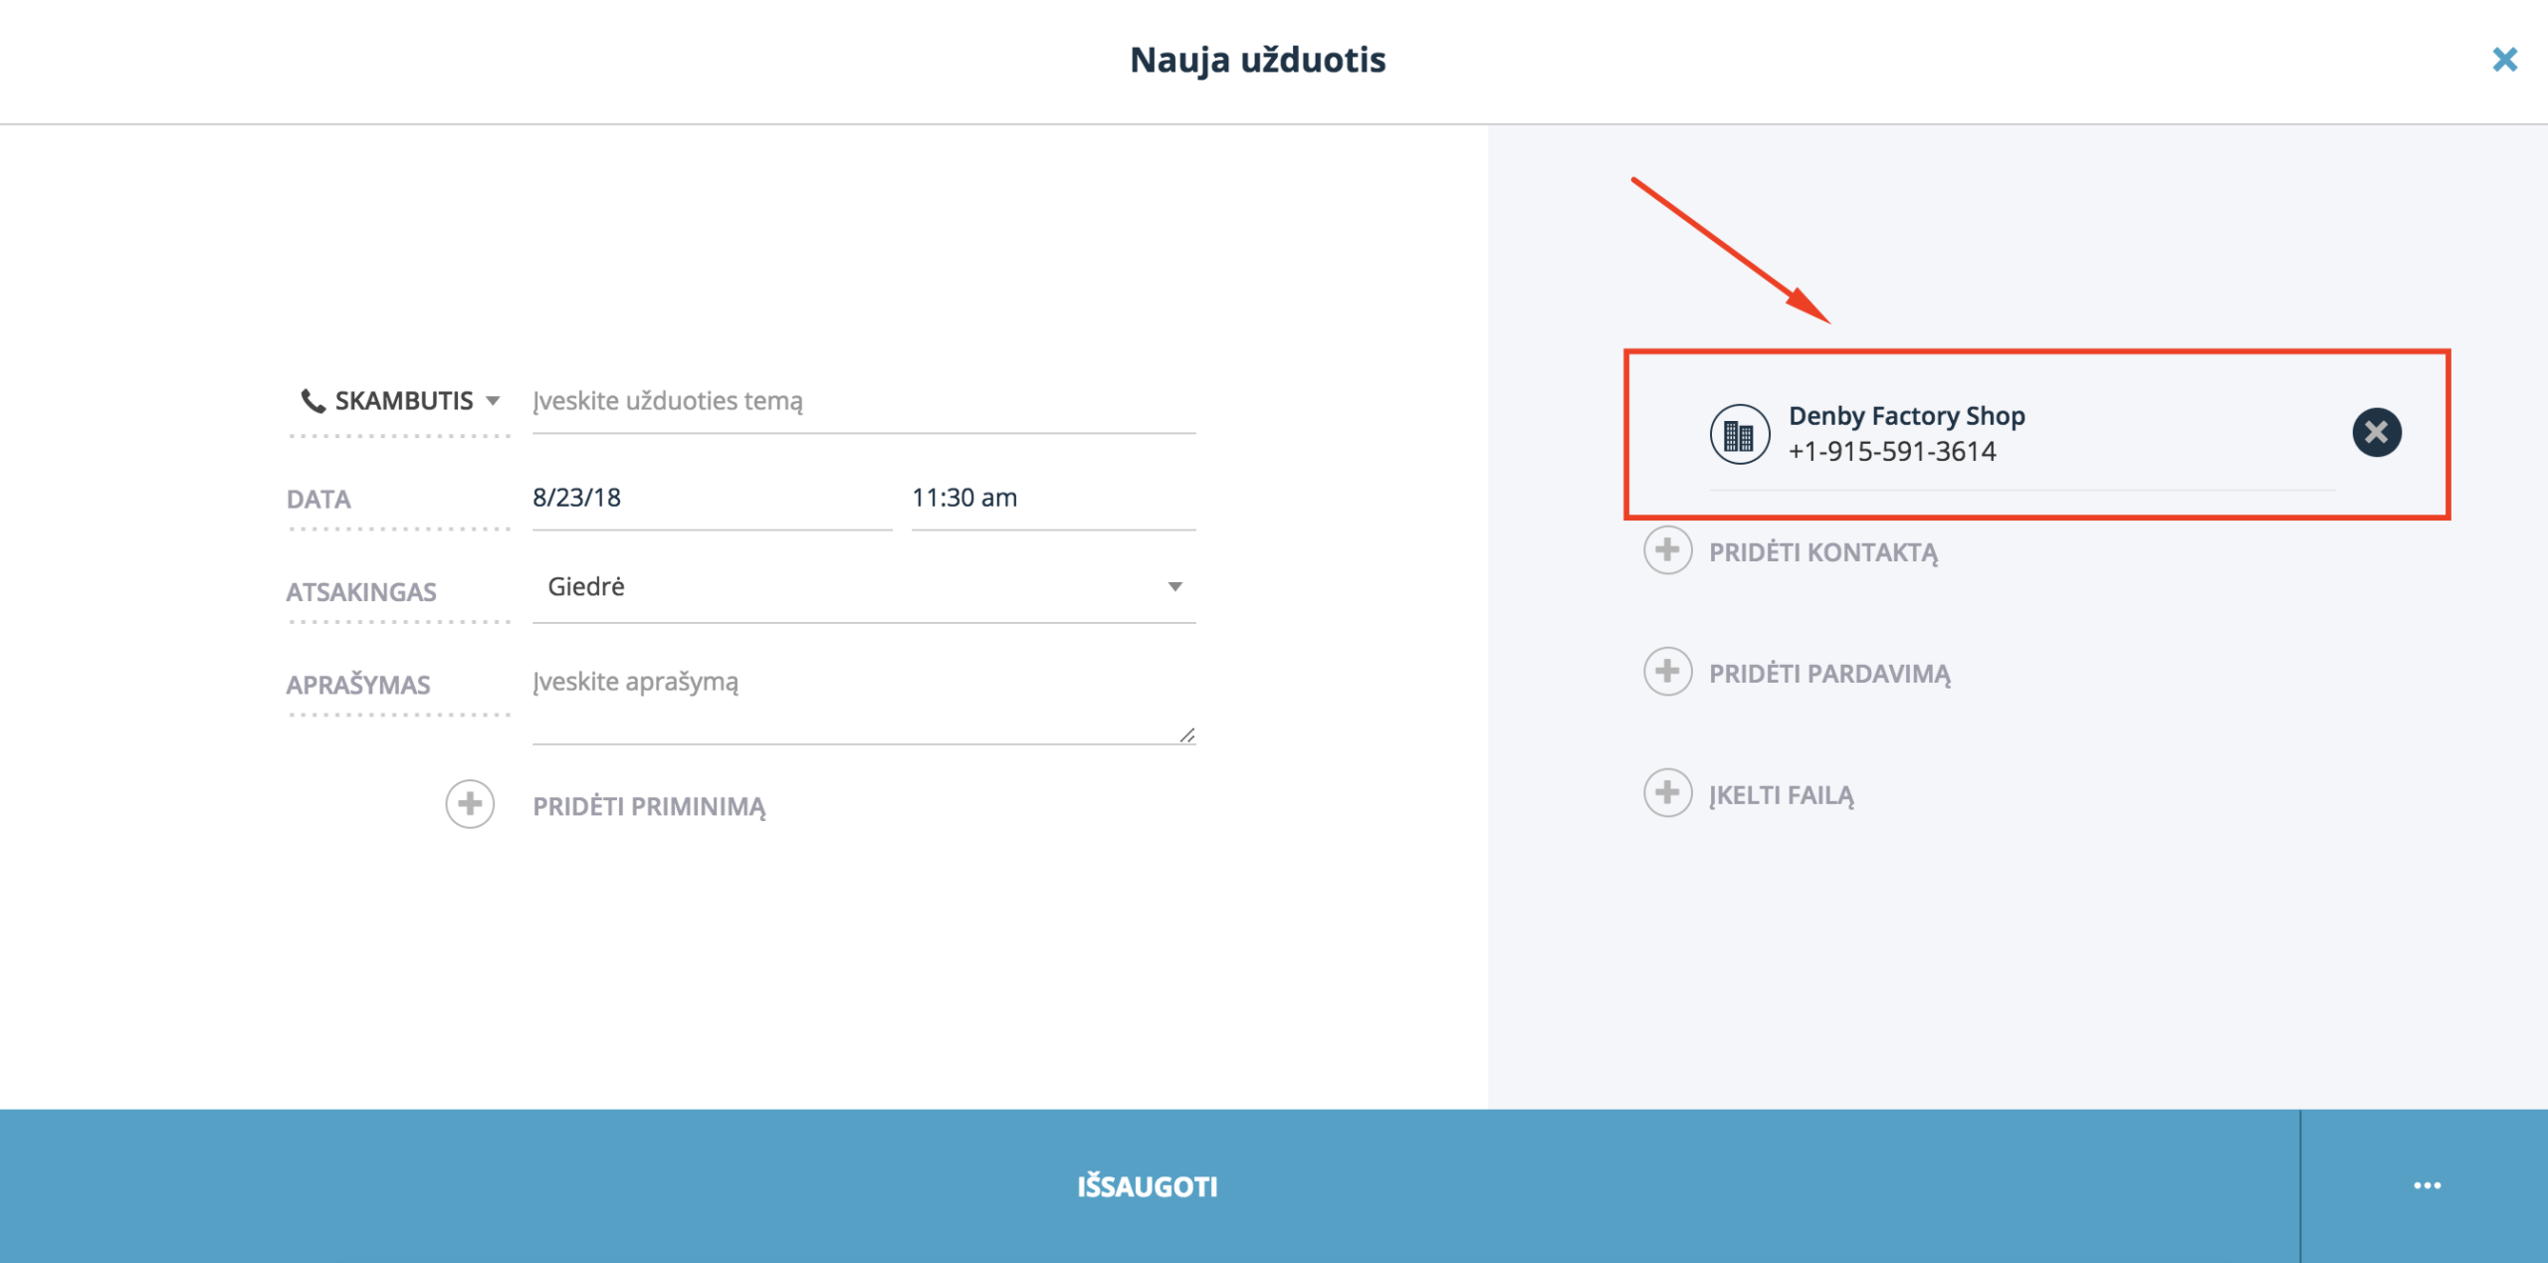
Task: Click plus icon beside Pridėti priminimą
Action: click(470, 804)
